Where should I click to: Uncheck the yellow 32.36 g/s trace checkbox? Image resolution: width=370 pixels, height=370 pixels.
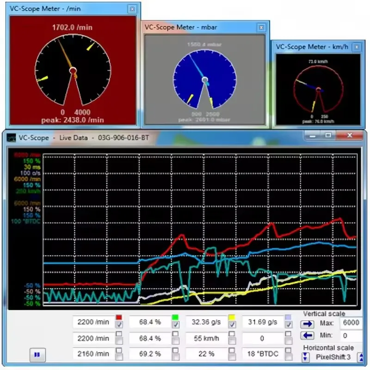coord(232,325)
